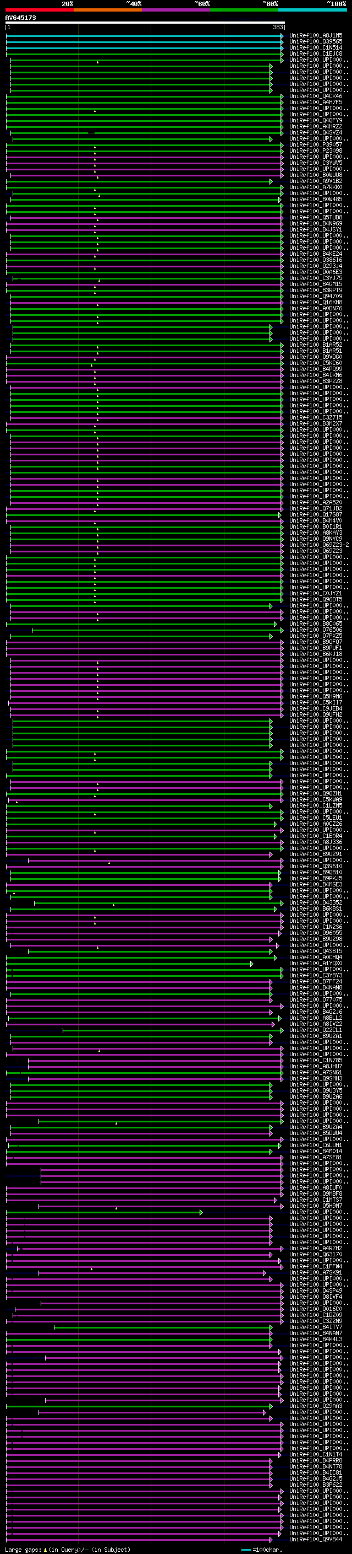Screen dimensions: 352x1554
Task: Select UniRef100_A1YQX0 entry
Action: pyautogui.click(x=316, y=964)
